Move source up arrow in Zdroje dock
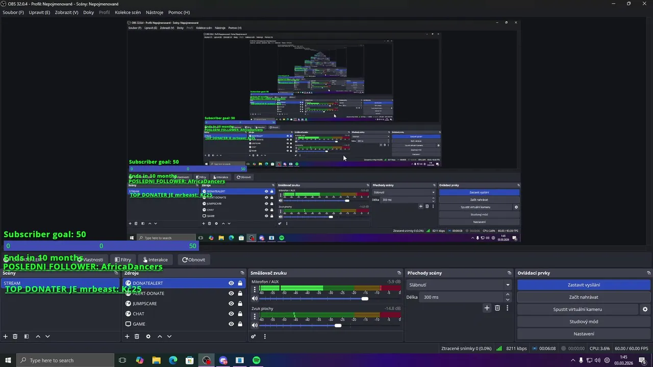The height and width of the screenshot is (367, 653). click(x=160, y=336)
